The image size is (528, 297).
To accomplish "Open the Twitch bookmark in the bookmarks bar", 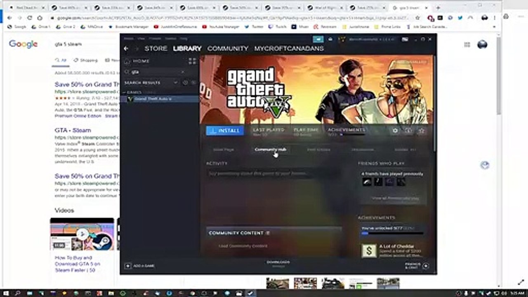I will (278, 26).
